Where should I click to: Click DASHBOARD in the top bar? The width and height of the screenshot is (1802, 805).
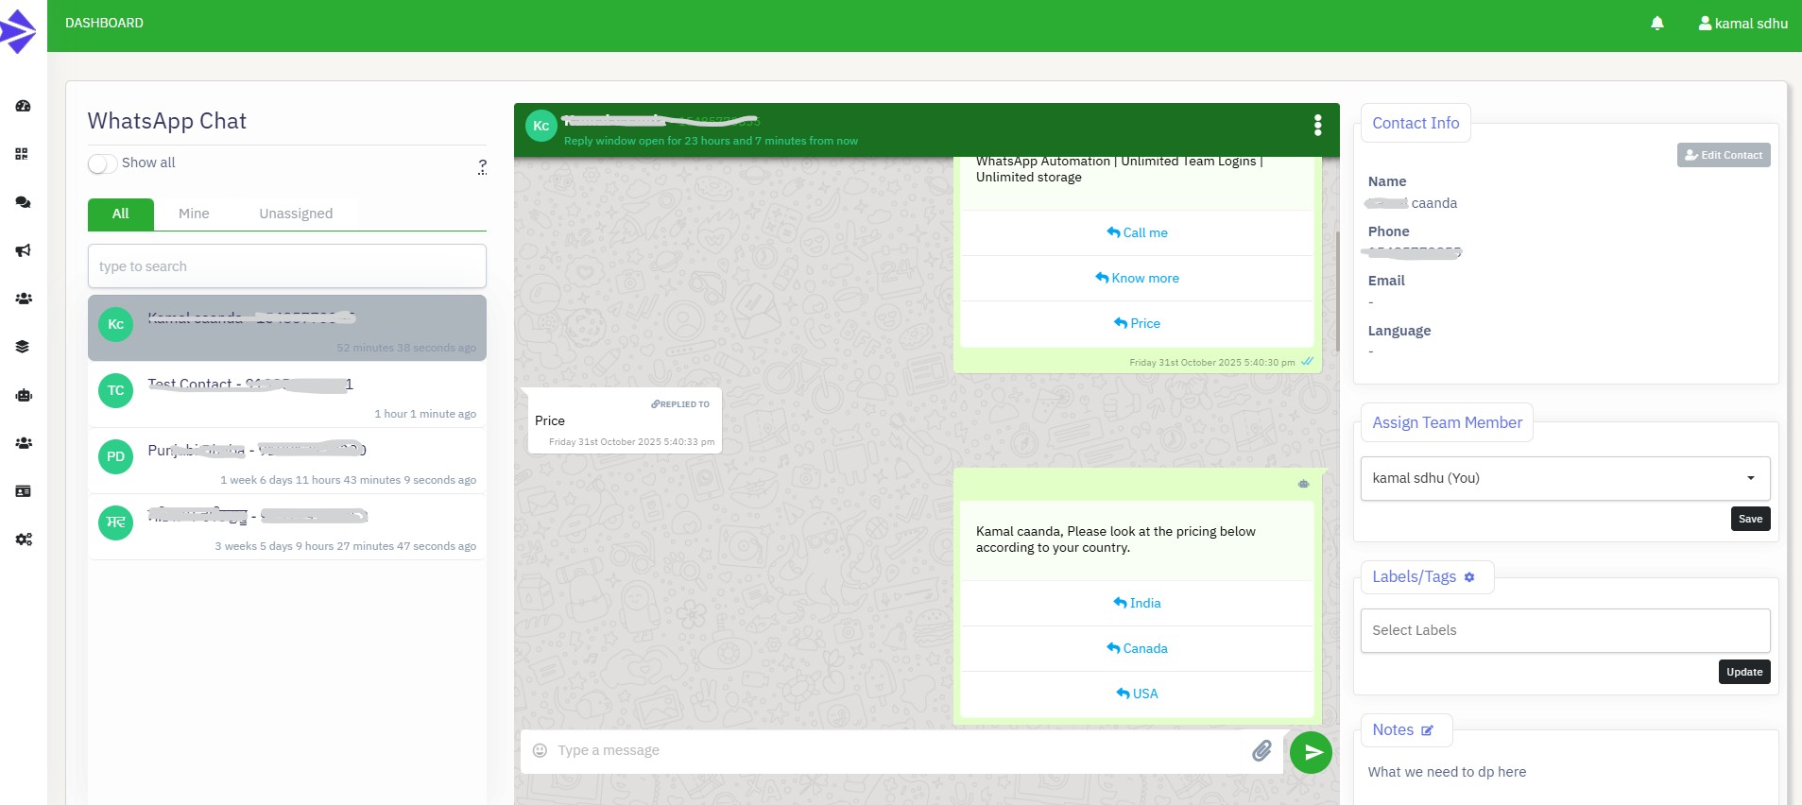click(104, 23)
